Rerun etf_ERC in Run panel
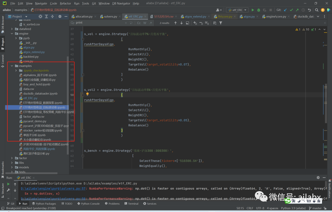The image size is (332, 212). click(9, 184)
